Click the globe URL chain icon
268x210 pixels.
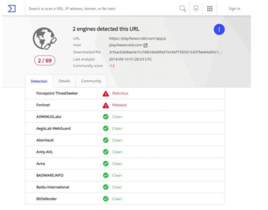pos(44,39)
